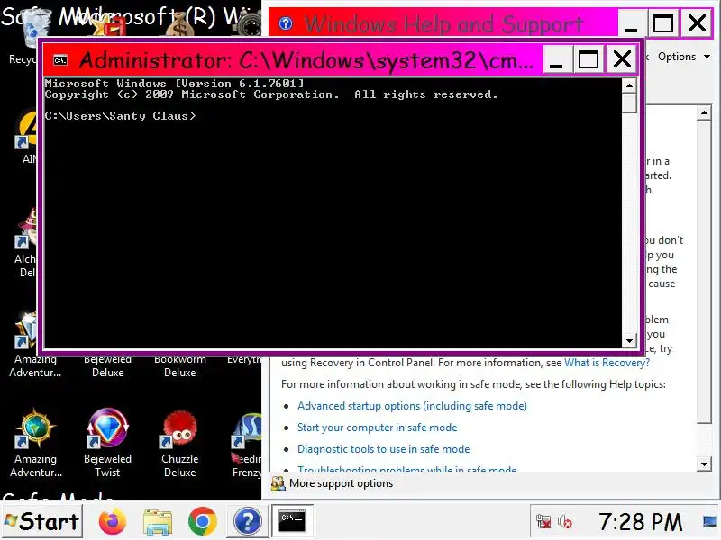Click the Help window vertical scrollbar thumb

tap(704, 273)
